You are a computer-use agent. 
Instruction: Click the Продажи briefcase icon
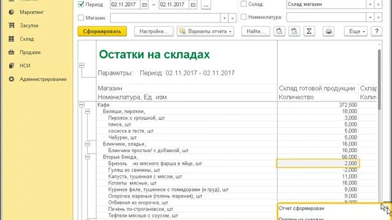point(11,53)
